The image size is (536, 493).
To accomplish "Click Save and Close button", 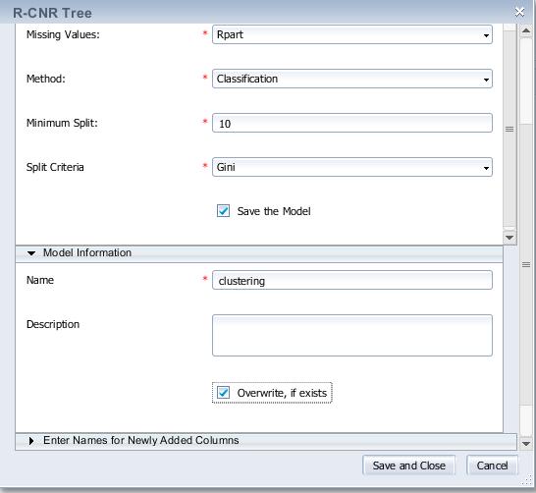I will [408, 466].
